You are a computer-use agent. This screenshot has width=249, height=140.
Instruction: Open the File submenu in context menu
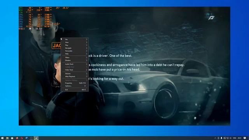75,39
